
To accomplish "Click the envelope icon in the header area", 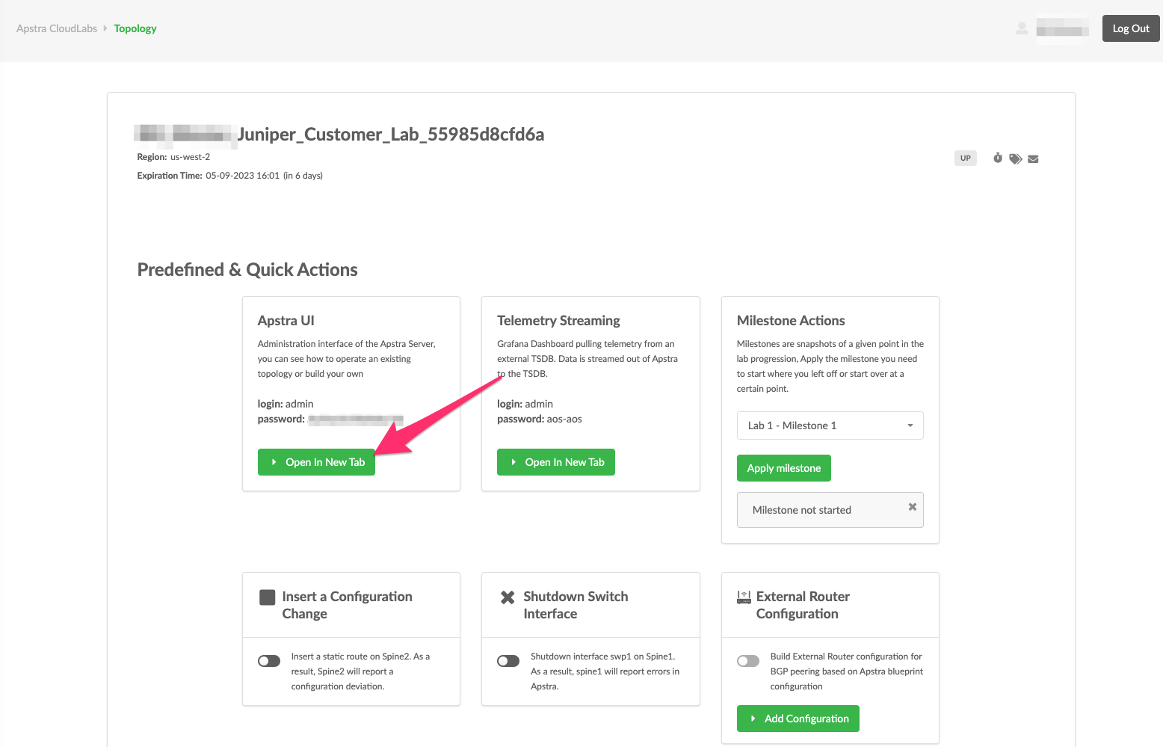I will pos(1033,158).
